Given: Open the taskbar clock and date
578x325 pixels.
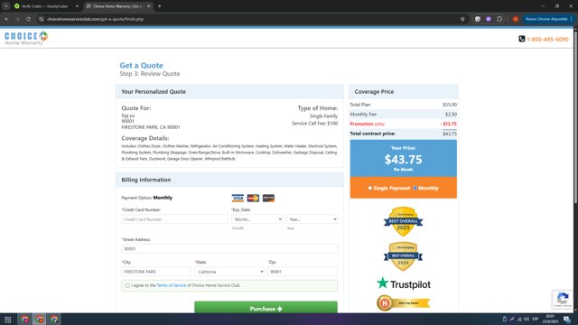Looking at the screenshot, I should click(x=550, y=319).
